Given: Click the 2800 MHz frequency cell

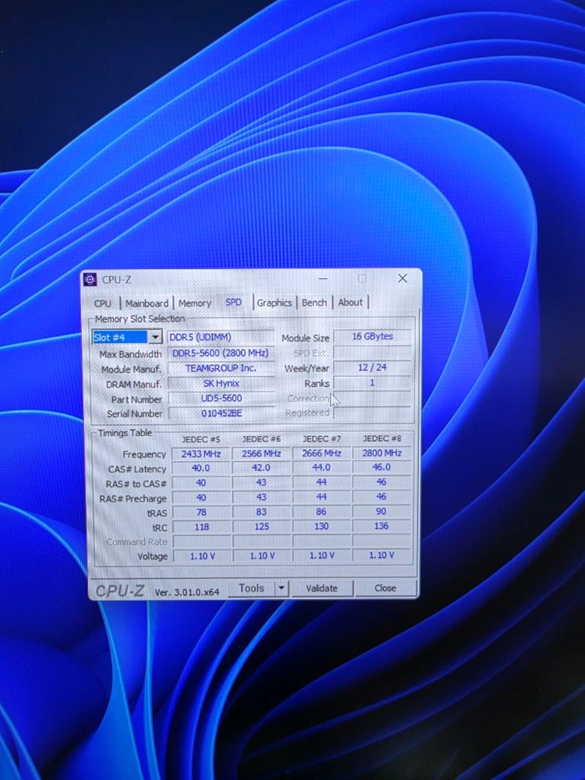Looking at the screenshot, I should pyautogui.click(x=382, y=452).
